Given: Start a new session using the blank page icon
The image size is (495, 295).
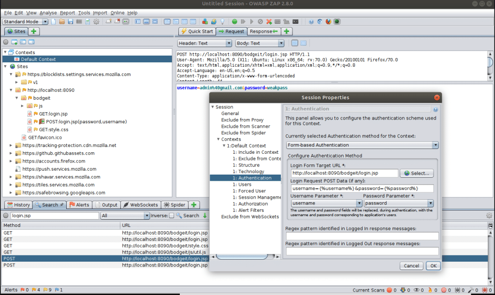Looking at the screenshot, I should point(53,21).
